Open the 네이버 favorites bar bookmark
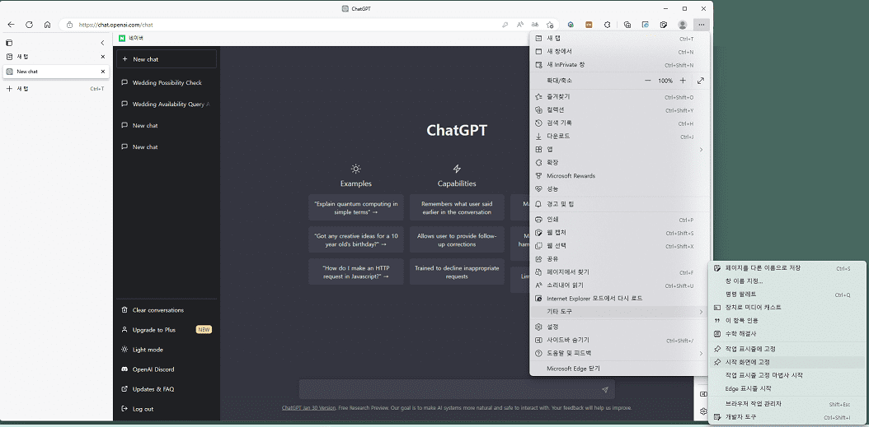 coord(131,38)
